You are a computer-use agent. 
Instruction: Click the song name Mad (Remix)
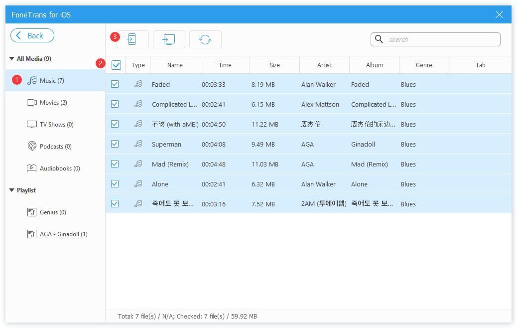pos(170,164)
